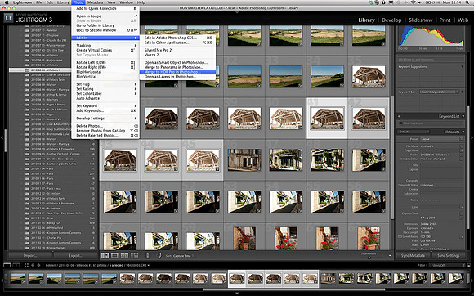Switch to the Print module
The width and height of the screenshot is (474, 296).
(445, 20)
